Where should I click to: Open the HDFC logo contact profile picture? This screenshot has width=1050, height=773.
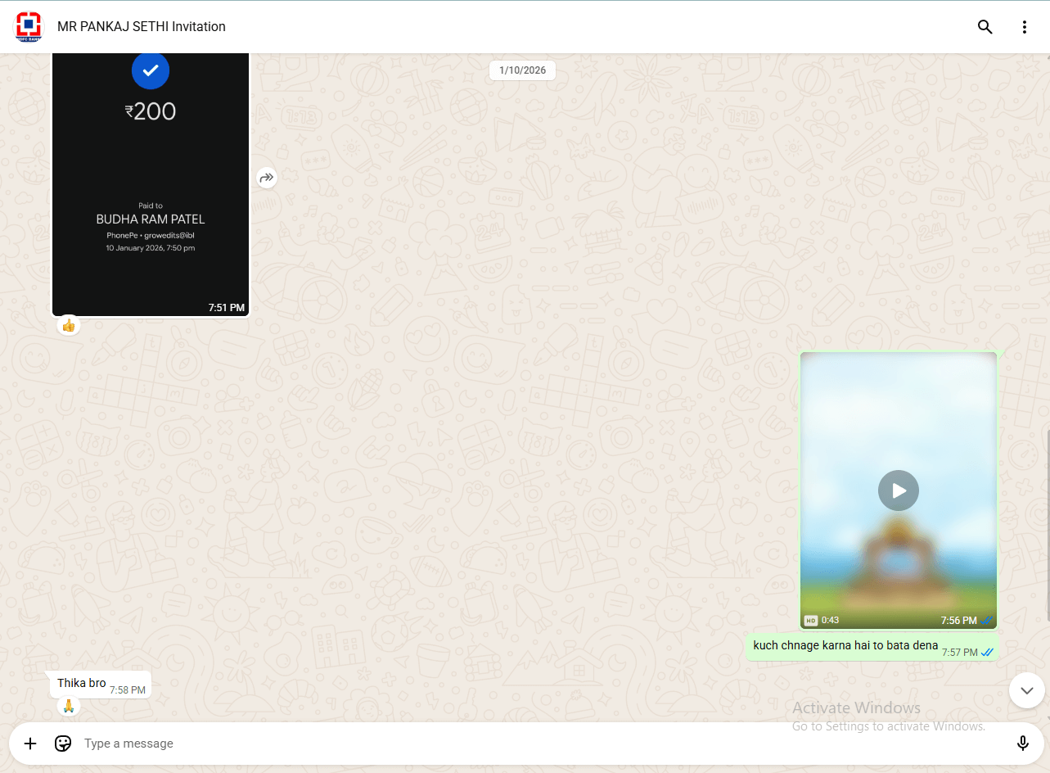29,26
